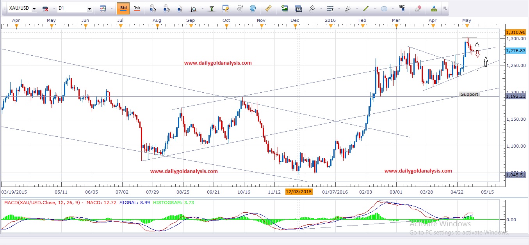Select the ellipse drawing tool

click(x=384, y=8)
